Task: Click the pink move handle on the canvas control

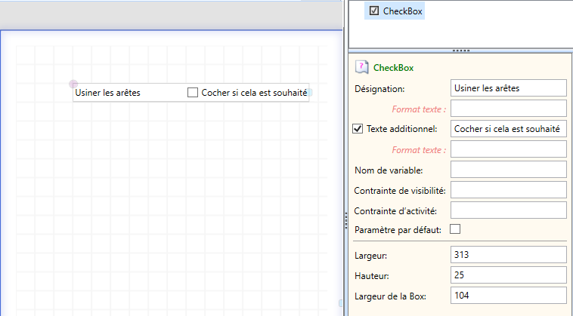Action: [73, 84]
